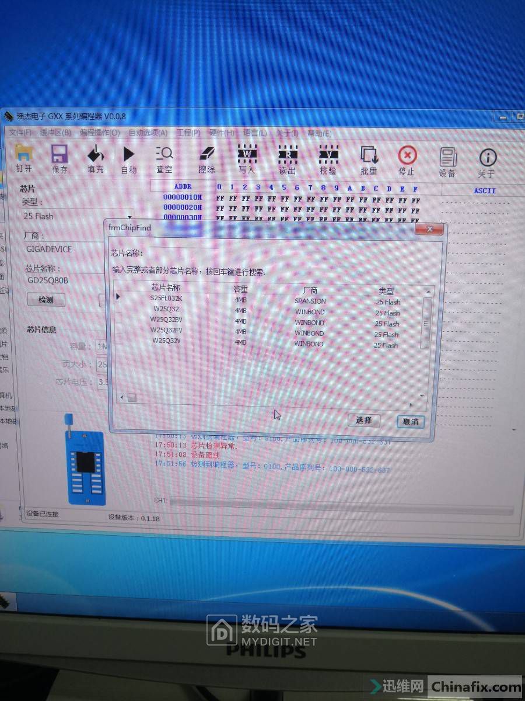Click the 填充 (Fill) bucket icon
525x701 pixels.
[x=95, y=154]
